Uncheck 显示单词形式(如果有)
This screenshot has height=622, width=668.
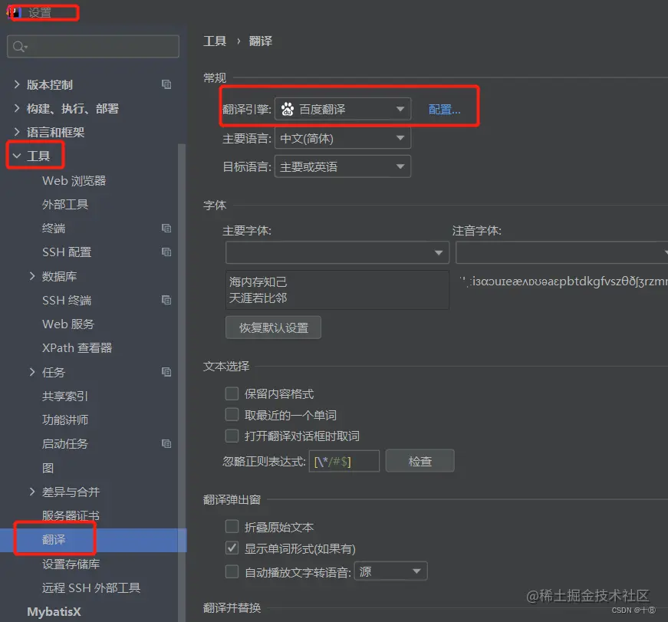tap(232, 548)
